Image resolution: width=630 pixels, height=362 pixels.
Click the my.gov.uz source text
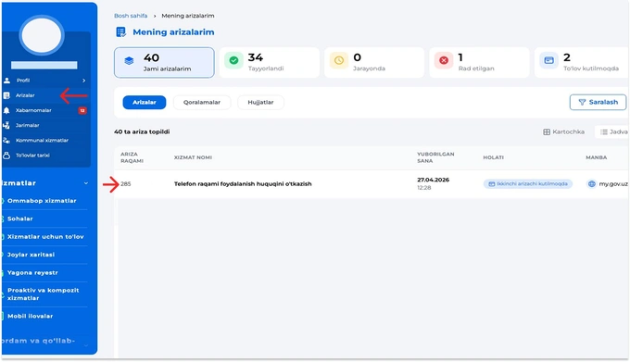tap(613, 184)
